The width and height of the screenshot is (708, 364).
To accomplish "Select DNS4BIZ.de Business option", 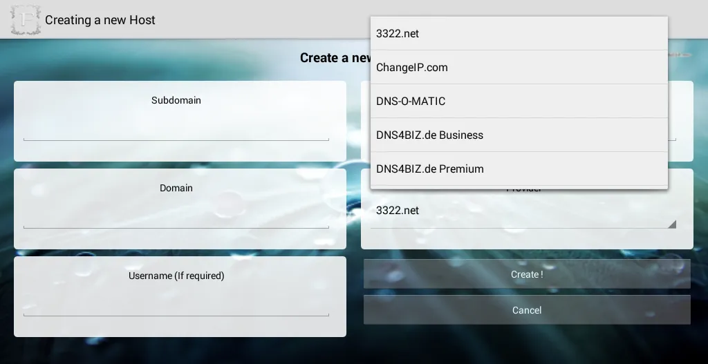I will (519, 135).
